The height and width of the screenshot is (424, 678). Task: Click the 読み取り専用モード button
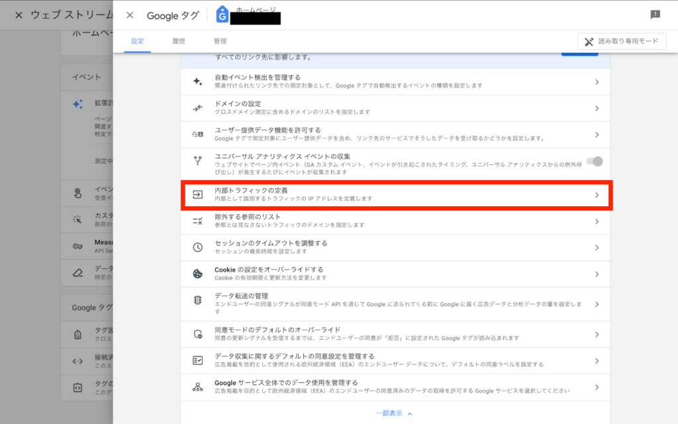pyautogui.click(x=621, y=40)
